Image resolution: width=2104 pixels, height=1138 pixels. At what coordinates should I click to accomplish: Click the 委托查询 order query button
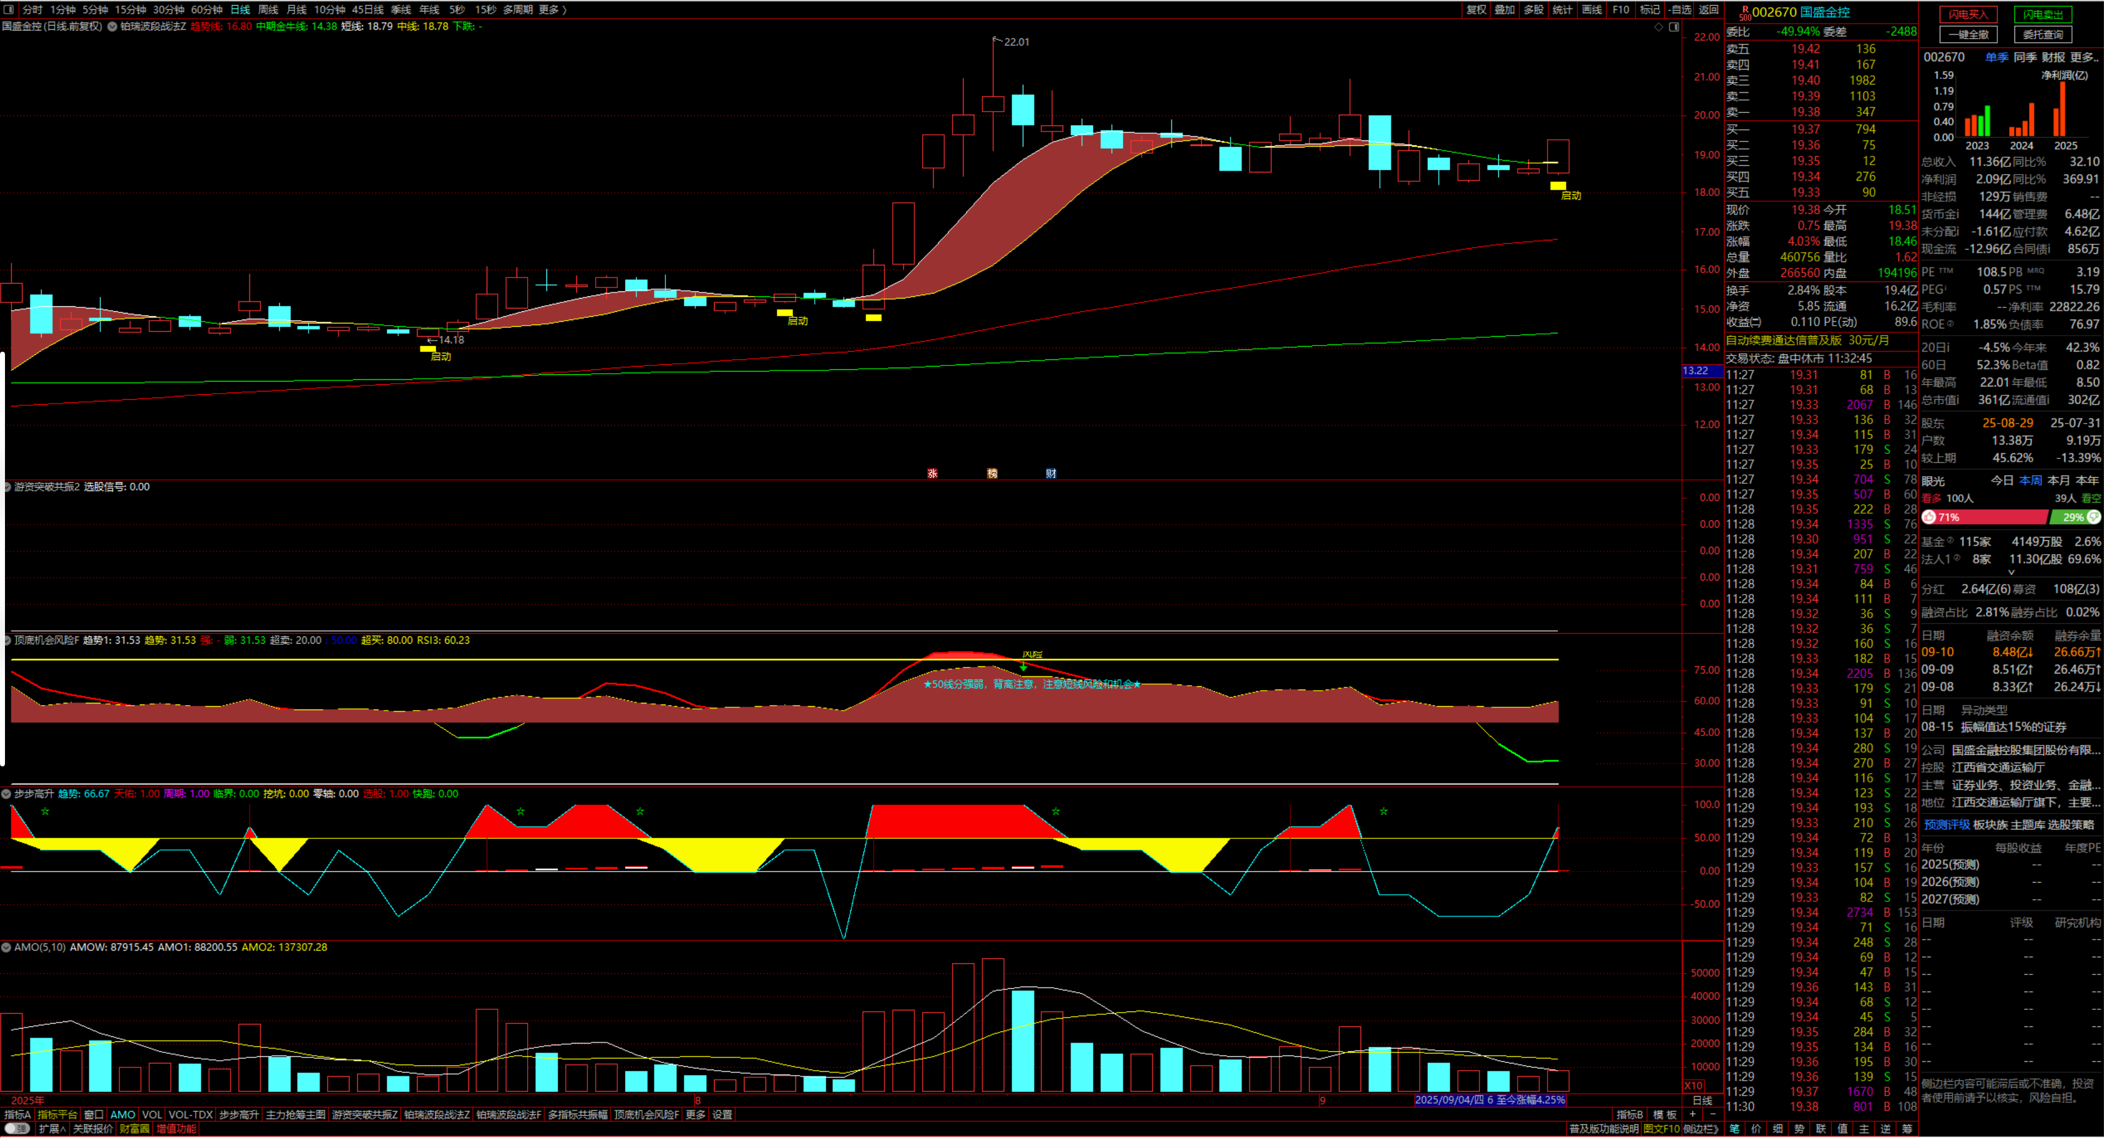(2043, 34)
